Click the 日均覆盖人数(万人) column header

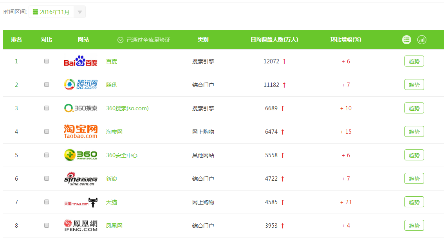tap(274, 40)
